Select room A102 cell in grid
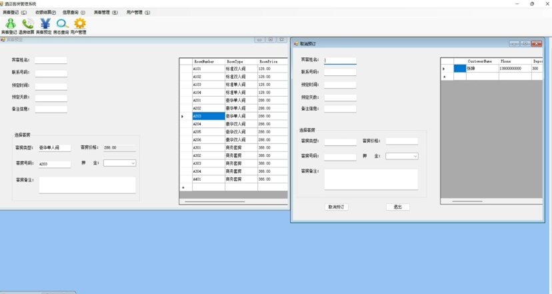552x294 pixels. 209,77
